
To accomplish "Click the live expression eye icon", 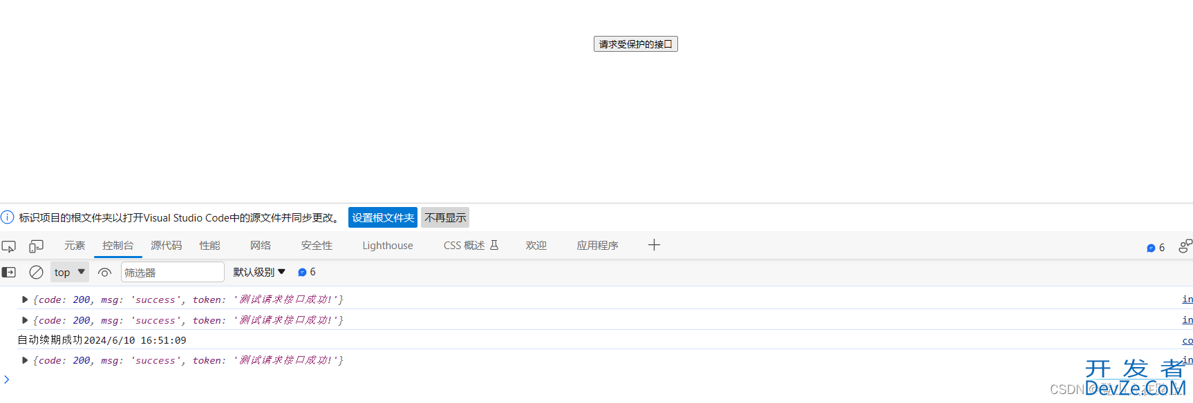I will point(104,273).
